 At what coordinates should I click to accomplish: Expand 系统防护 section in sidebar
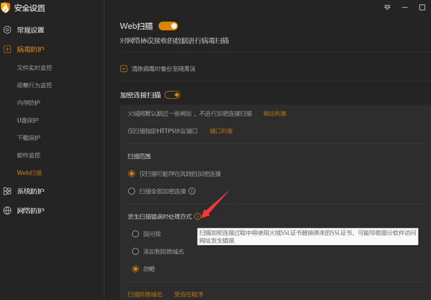(x=30, y=191)
